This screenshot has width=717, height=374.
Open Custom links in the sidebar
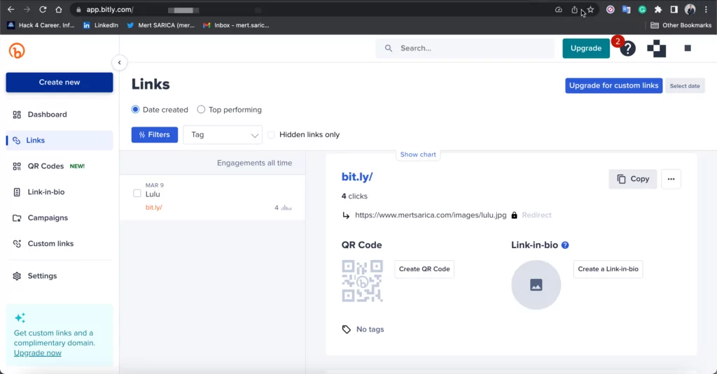(x=60, y=243)
